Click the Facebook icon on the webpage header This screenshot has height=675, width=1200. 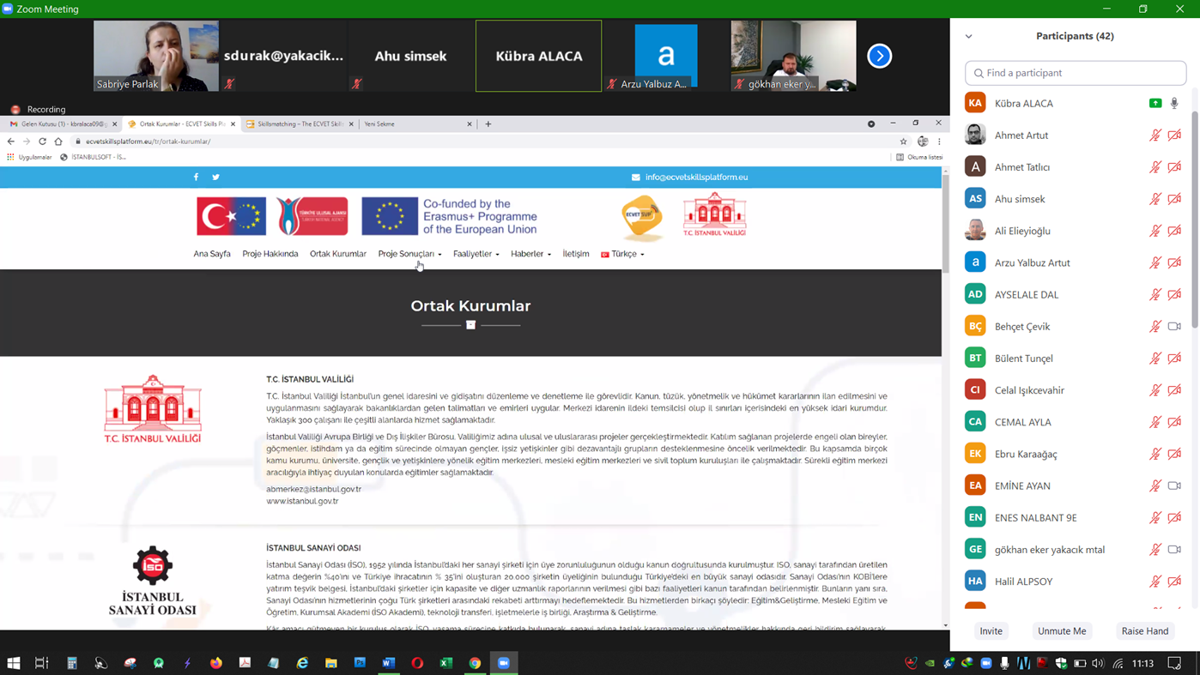pos(196,177)
